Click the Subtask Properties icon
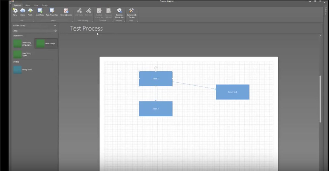Screen dimensions: 329x171 tap(99, 10)
